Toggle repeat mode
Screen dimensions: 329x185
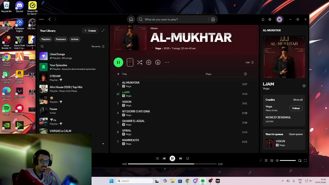[x=187, y=159]
